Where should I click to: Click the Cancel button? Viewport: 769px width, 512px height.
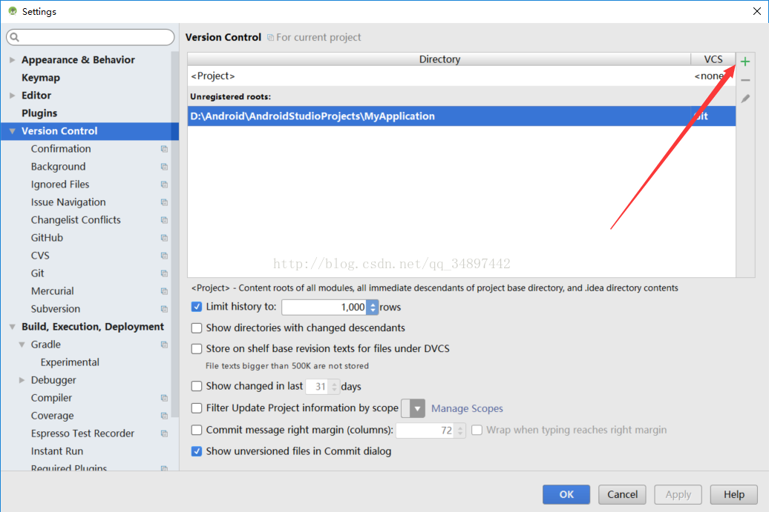(x=622, y=494)
